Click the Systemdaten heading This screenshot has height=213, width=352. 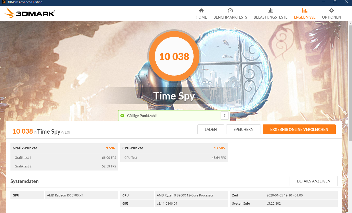coord(24,181)
